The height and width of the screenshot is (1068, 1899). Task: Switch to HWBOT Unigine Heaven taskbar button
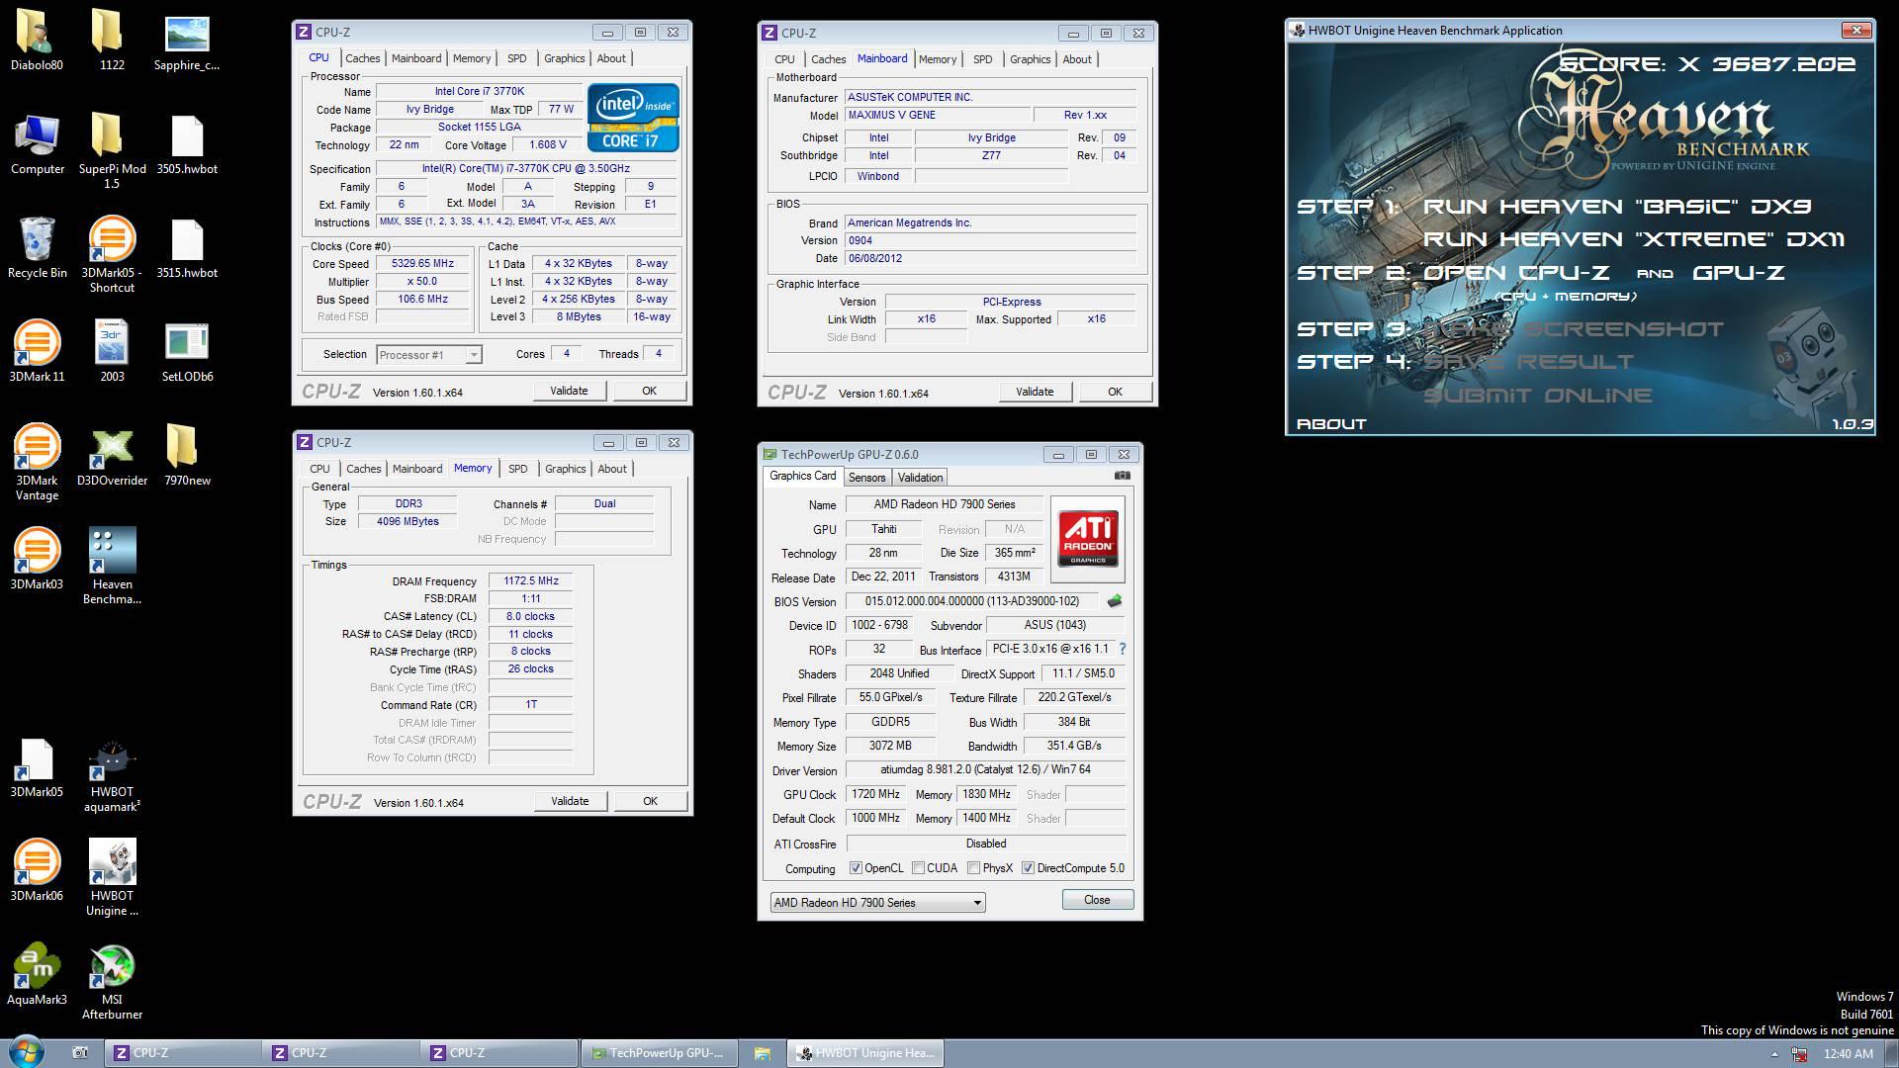pyautogui.click(x=866, y=1053)
